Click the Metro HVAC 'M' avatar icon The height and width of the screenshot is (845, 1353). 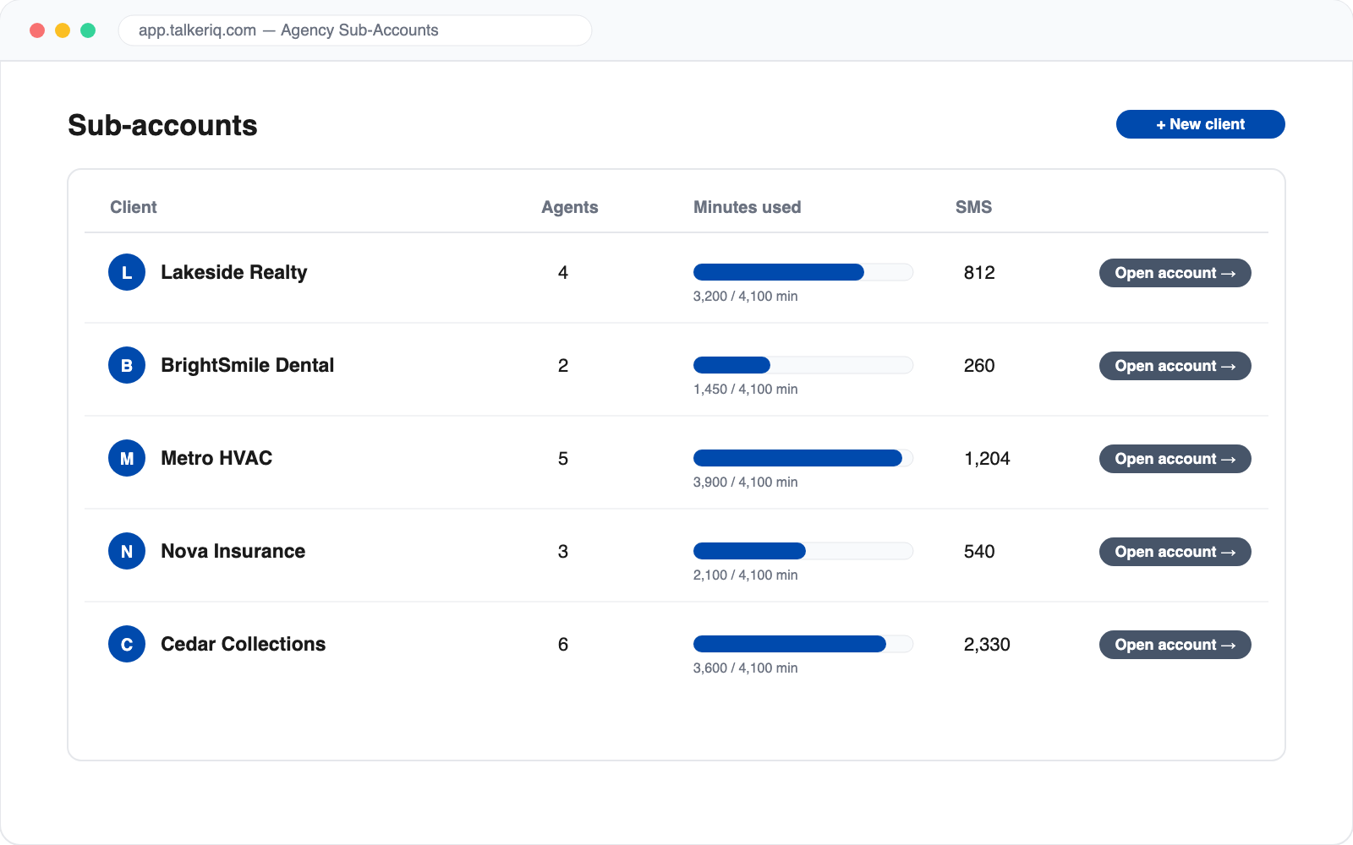tap(127, 458)
